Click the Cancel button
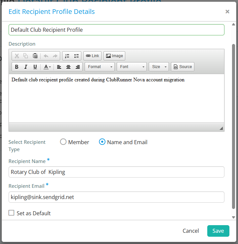238x244 pixels. pyautogui.click(x=191, y=231)
